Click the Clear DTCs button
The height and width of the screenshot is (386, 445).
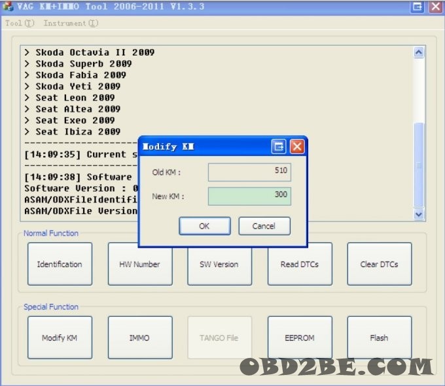click(x=380, y=264)
